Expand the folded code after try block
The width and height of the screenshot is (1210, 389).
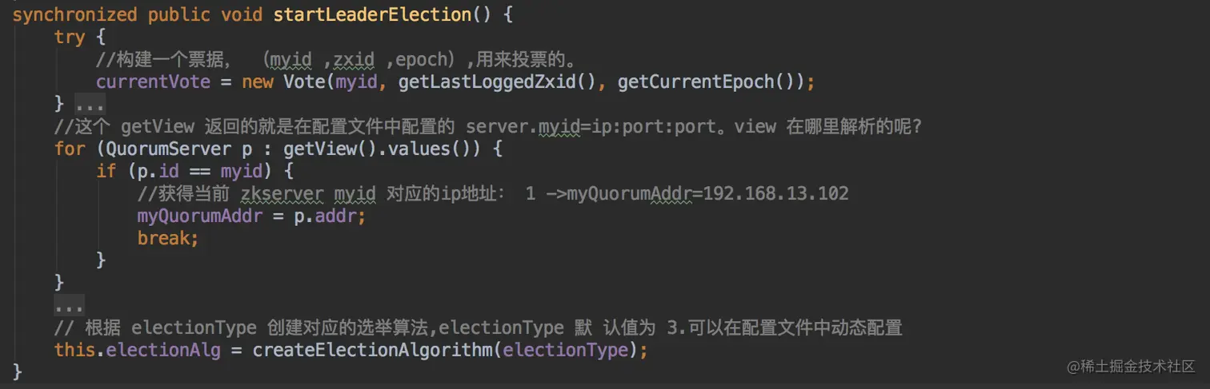[x=90, y=105]
